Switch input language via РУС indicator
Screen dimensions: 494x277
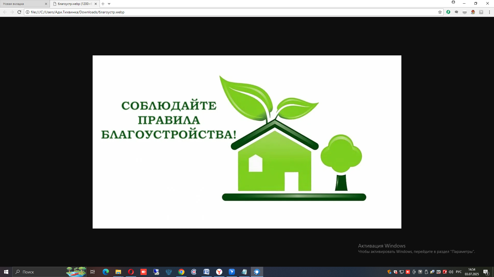[459, 272]
